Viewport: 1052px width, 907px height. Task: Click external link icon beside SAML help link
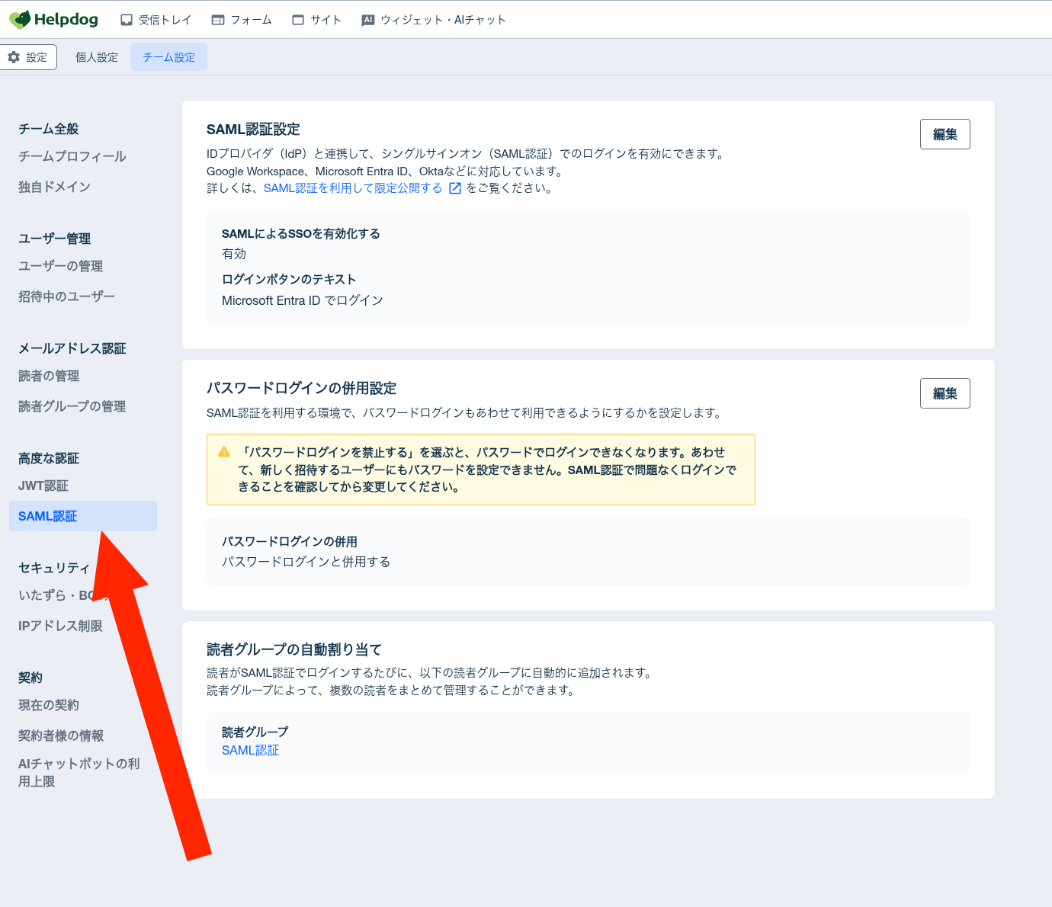[455, 188]
